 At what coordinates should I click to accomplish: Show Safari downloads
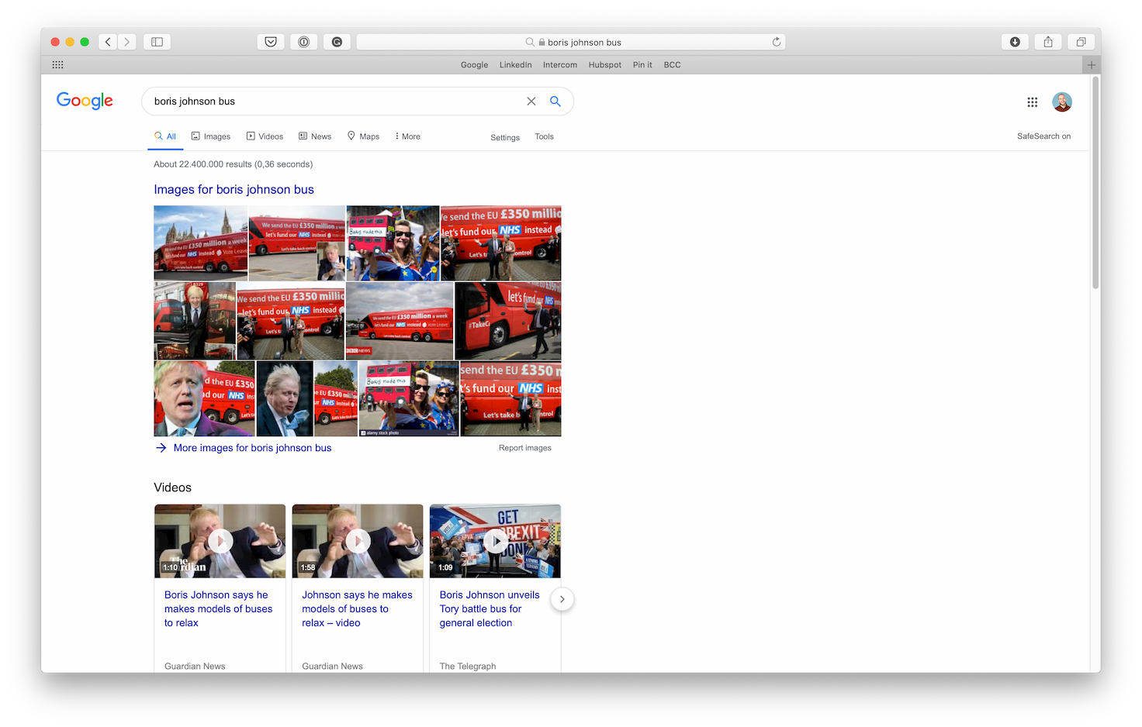[x=1015, y=41]
